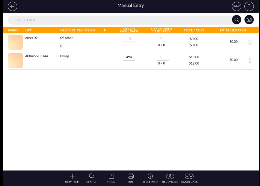The image size is (260, 186).
Task: Toggle the Aggregate option
Action: tap(189, 178)
